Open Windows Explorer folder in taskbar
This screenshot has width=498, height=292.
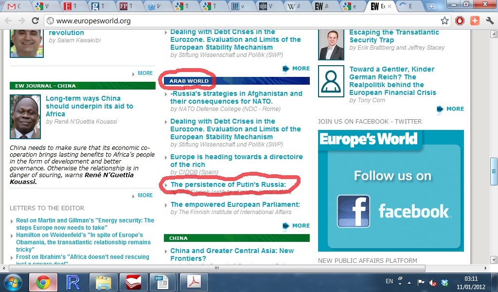pyautogui.click(x=103, y=282)
